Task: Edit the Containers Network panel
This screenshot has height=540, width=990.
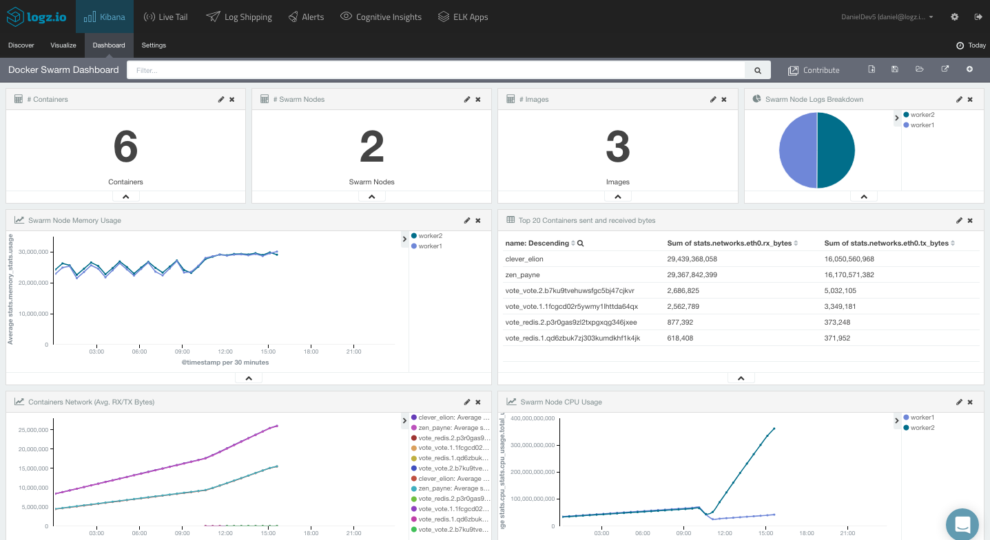Action: 467,402
